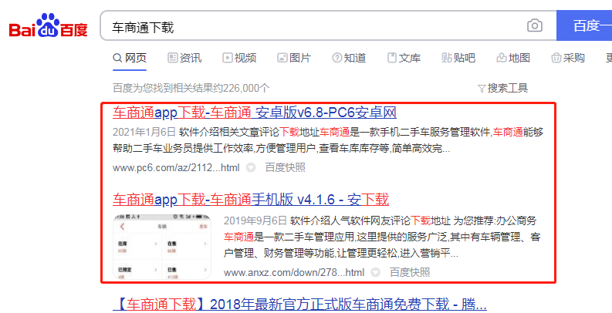Expand dropdown arrow beside pc6.com URL
This screenshot has height=313, width=612.
[x=251, y=167]
